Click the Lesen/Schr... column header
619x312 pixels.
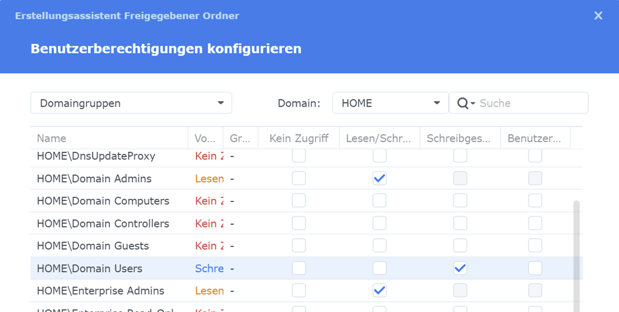coord(380,138)
